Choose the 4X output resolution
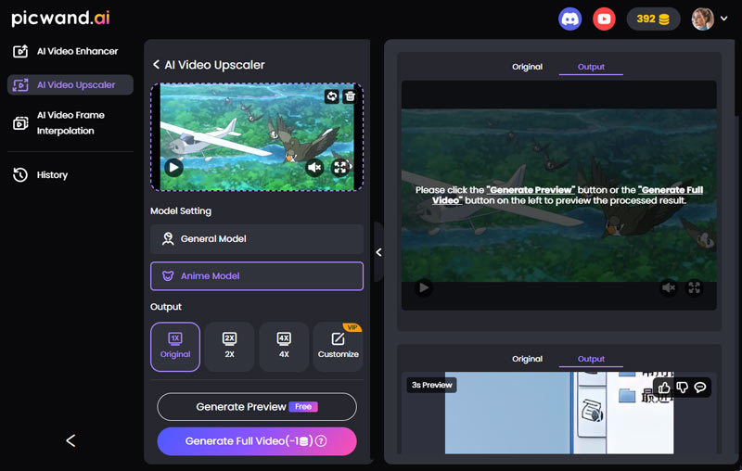 (x=284, y=347)
